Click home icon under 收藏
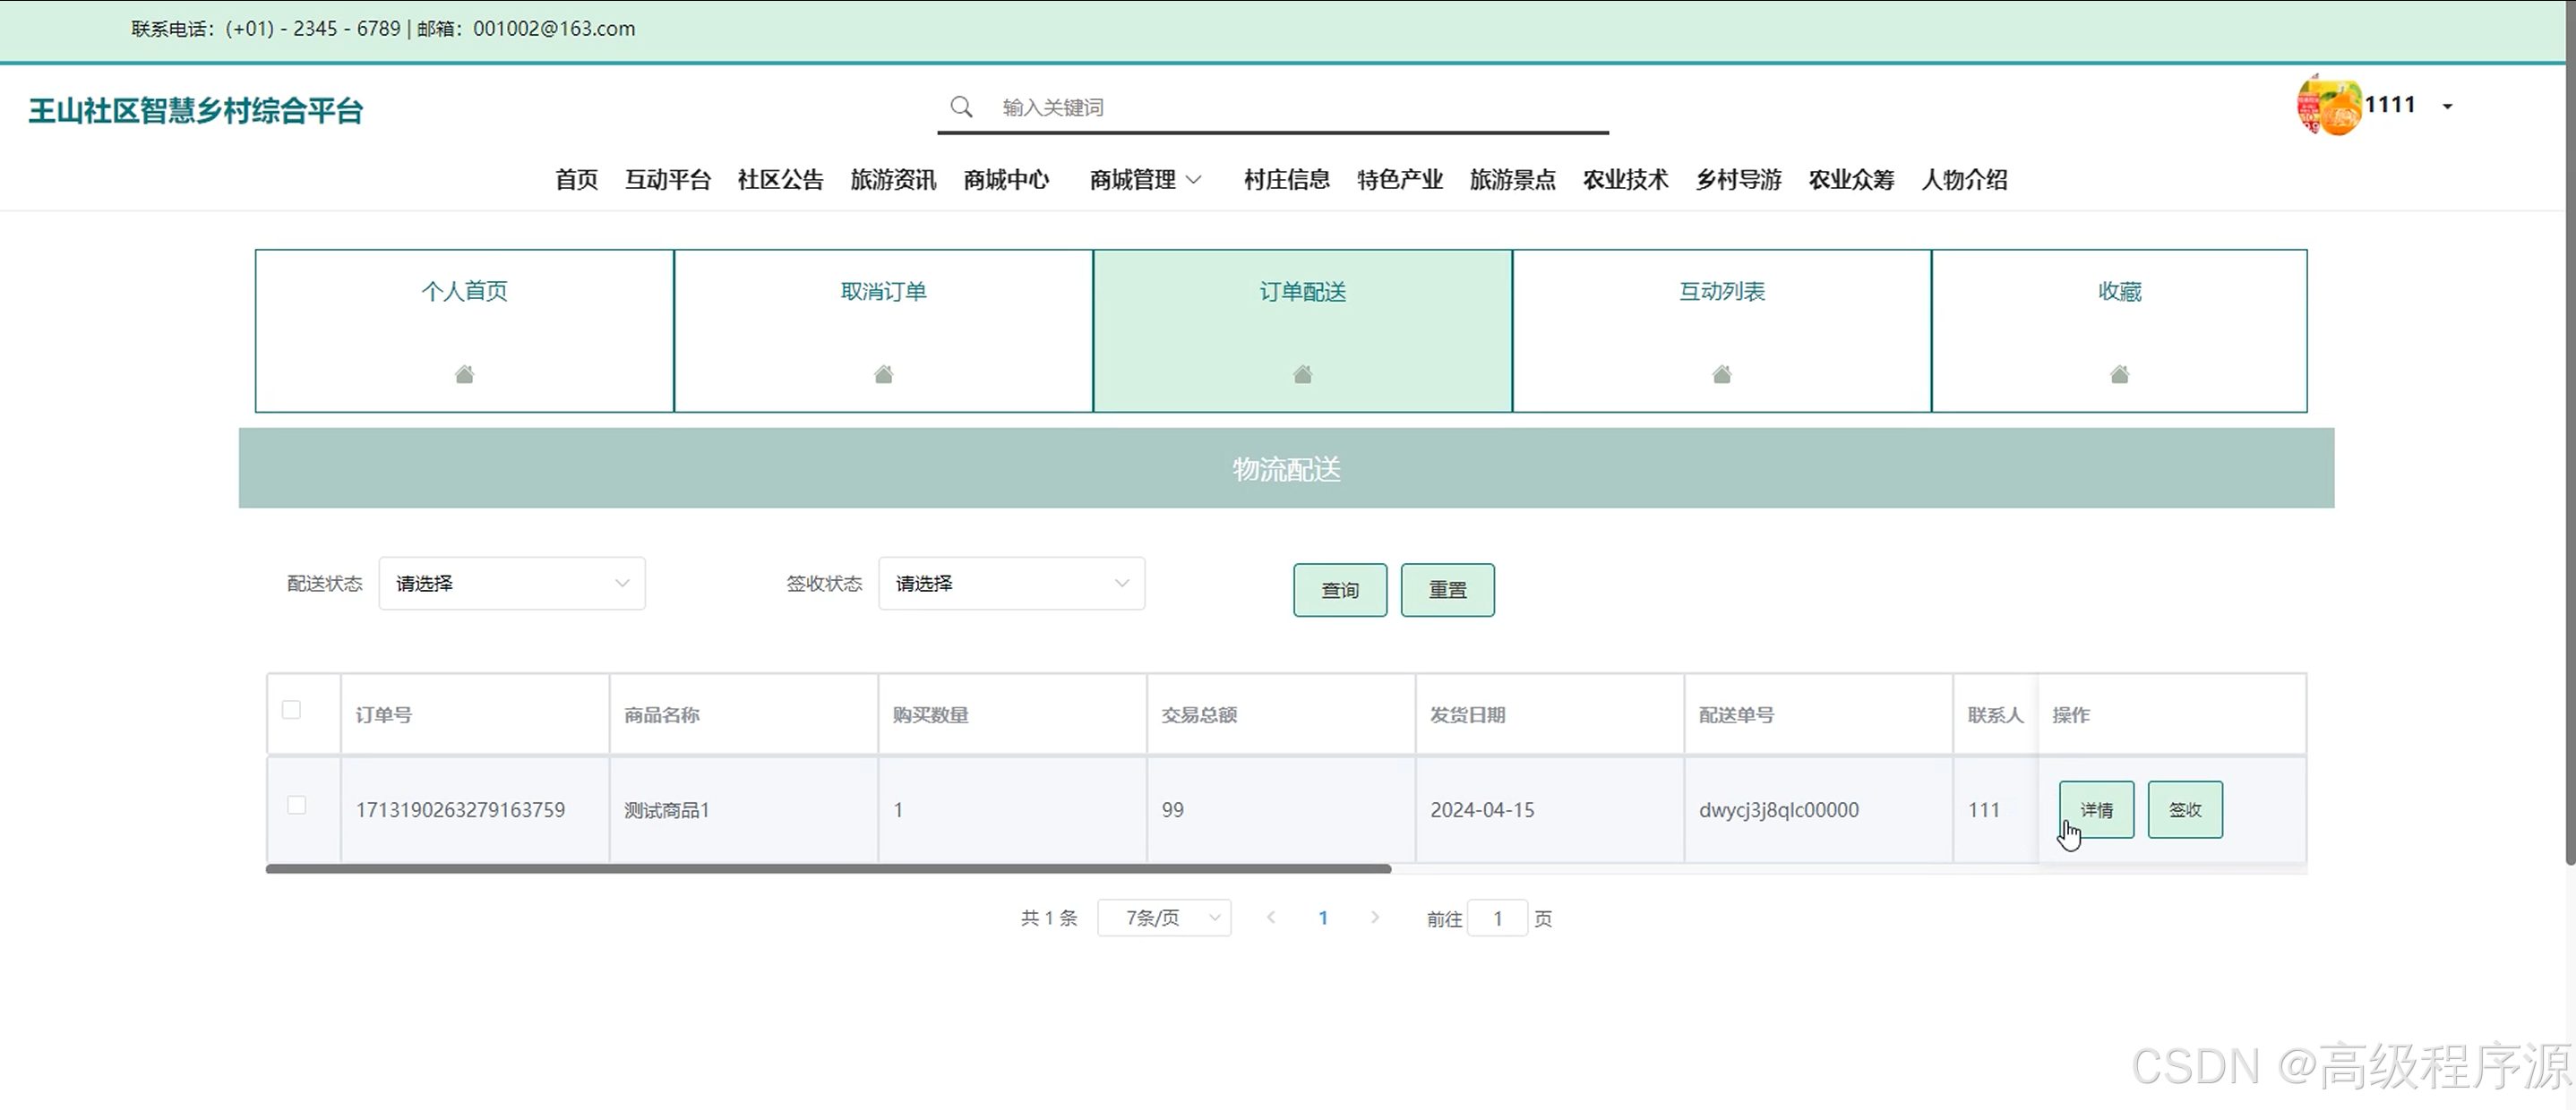Viewport: 2576px width, 1110px height. pos(2119,375)
